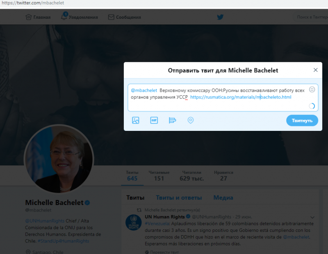Image resolution: width=328 pixels, height=254 pixels.
Task: Add location to the tweet
Action: click(191, 120)
